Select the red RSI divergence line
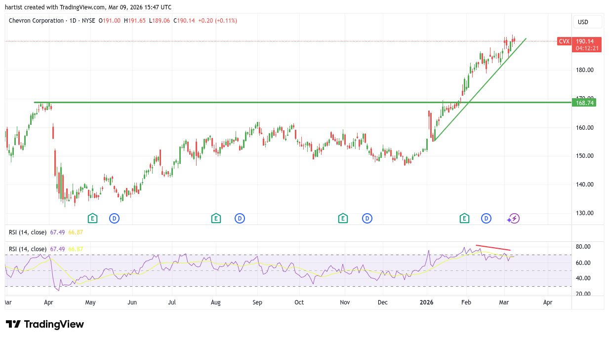 493,248
